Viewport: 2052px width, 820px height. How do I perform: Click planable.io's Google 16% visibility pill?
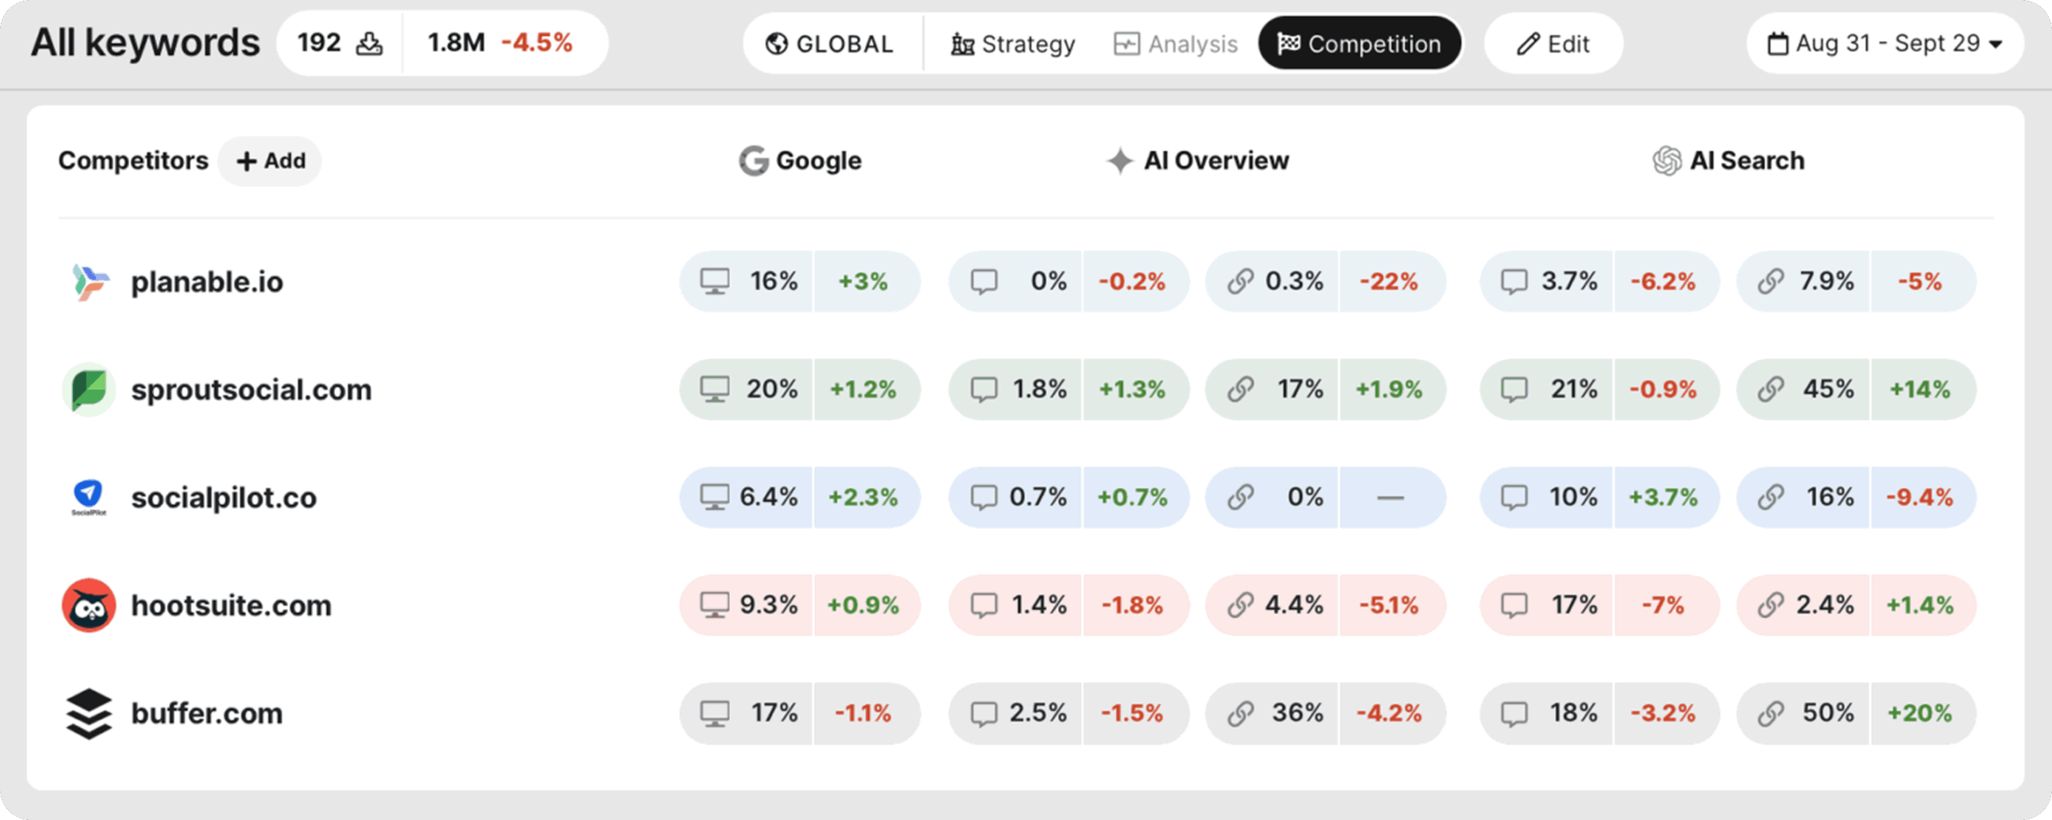[747, 282]
